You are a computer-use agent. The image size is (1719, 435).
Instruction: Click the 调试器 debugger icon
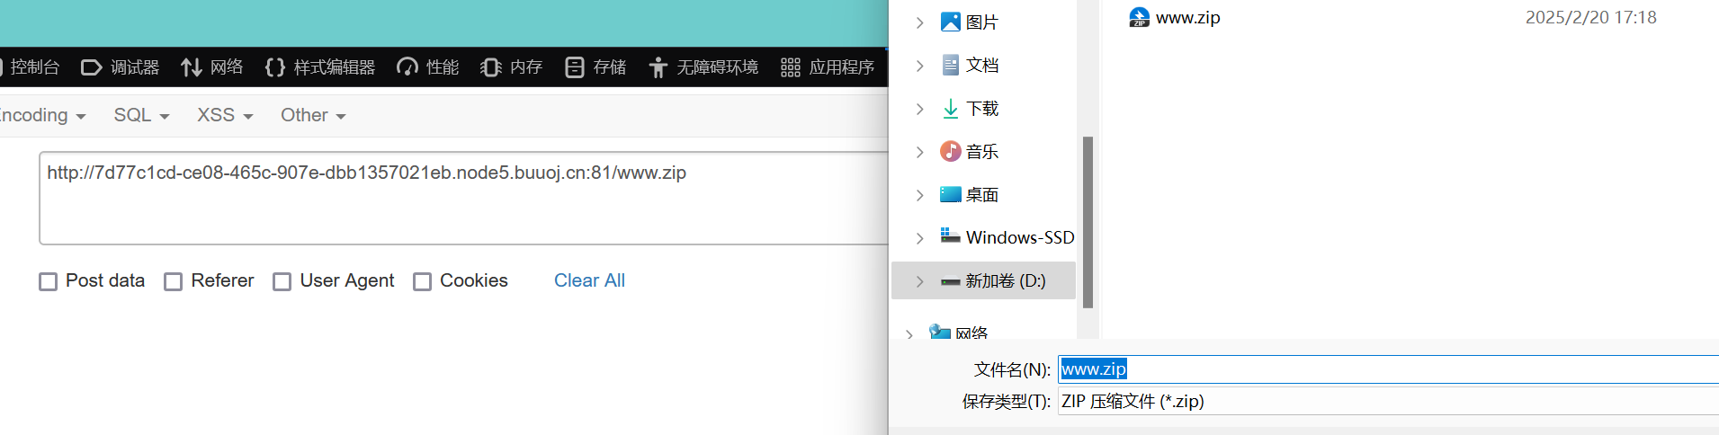92,67
